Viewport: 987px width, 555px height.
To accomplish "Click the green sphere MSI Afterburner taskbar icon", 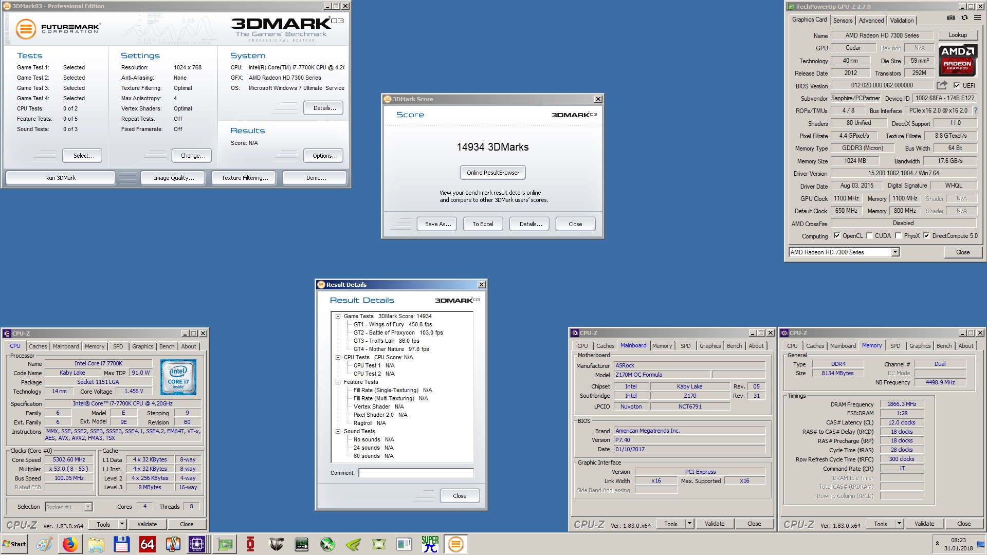I will click(x=327, y=544).
